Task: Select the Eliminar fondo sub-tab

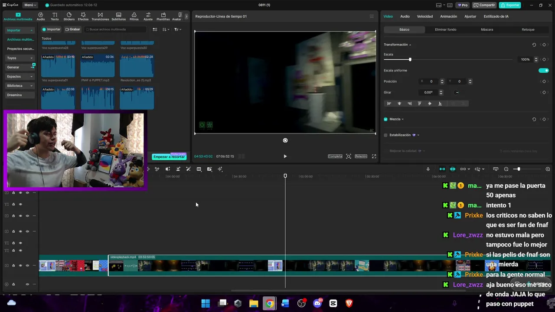Action: [x=445, y=29]
